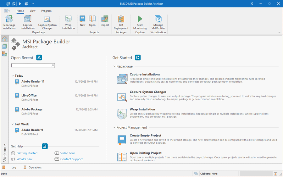Click Clipboard: None in status bar

click(209, 174)
